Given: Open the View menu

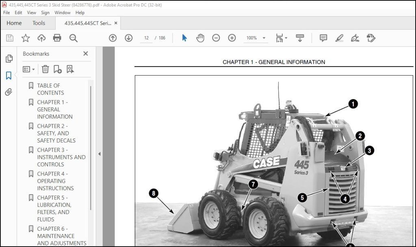Looking at the screenshot, I should point(31,13).
